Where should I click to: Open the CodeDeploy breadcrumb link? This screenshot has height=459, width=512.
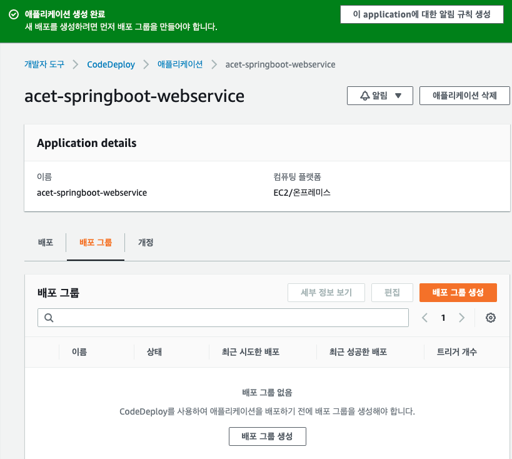click(x=111, y=64)
